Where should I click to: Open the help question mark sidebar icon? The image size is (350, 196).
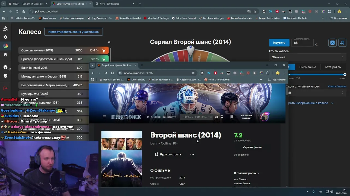[5, 67]
